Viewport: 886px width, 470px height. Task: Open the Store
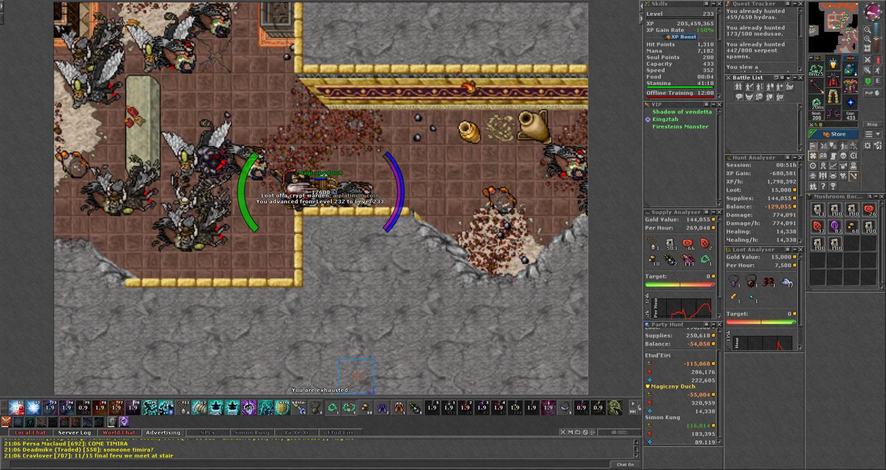pos(833,134)
